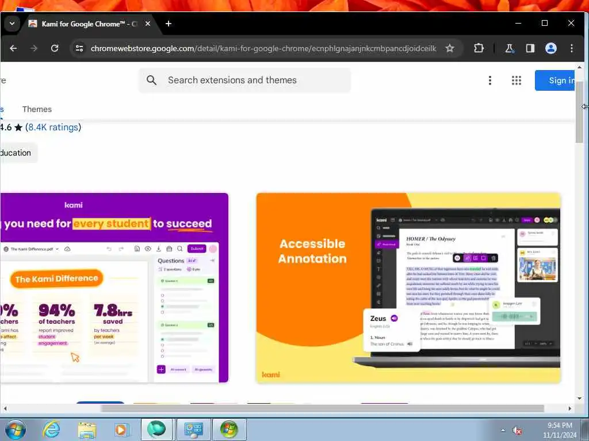Open the tab search dropdown arrow
The height and width of the screenshot is (441, 589).
pos(12,24)
